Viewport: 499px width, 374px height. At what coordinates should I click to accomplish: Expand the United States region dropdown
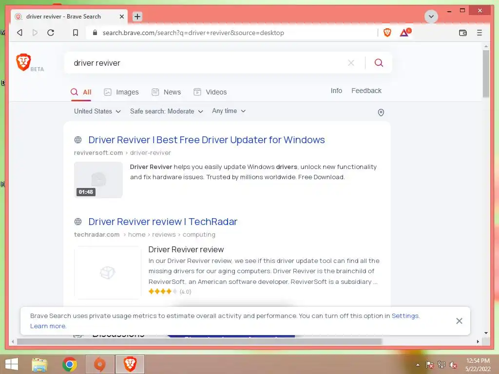(x=97, y=112)
